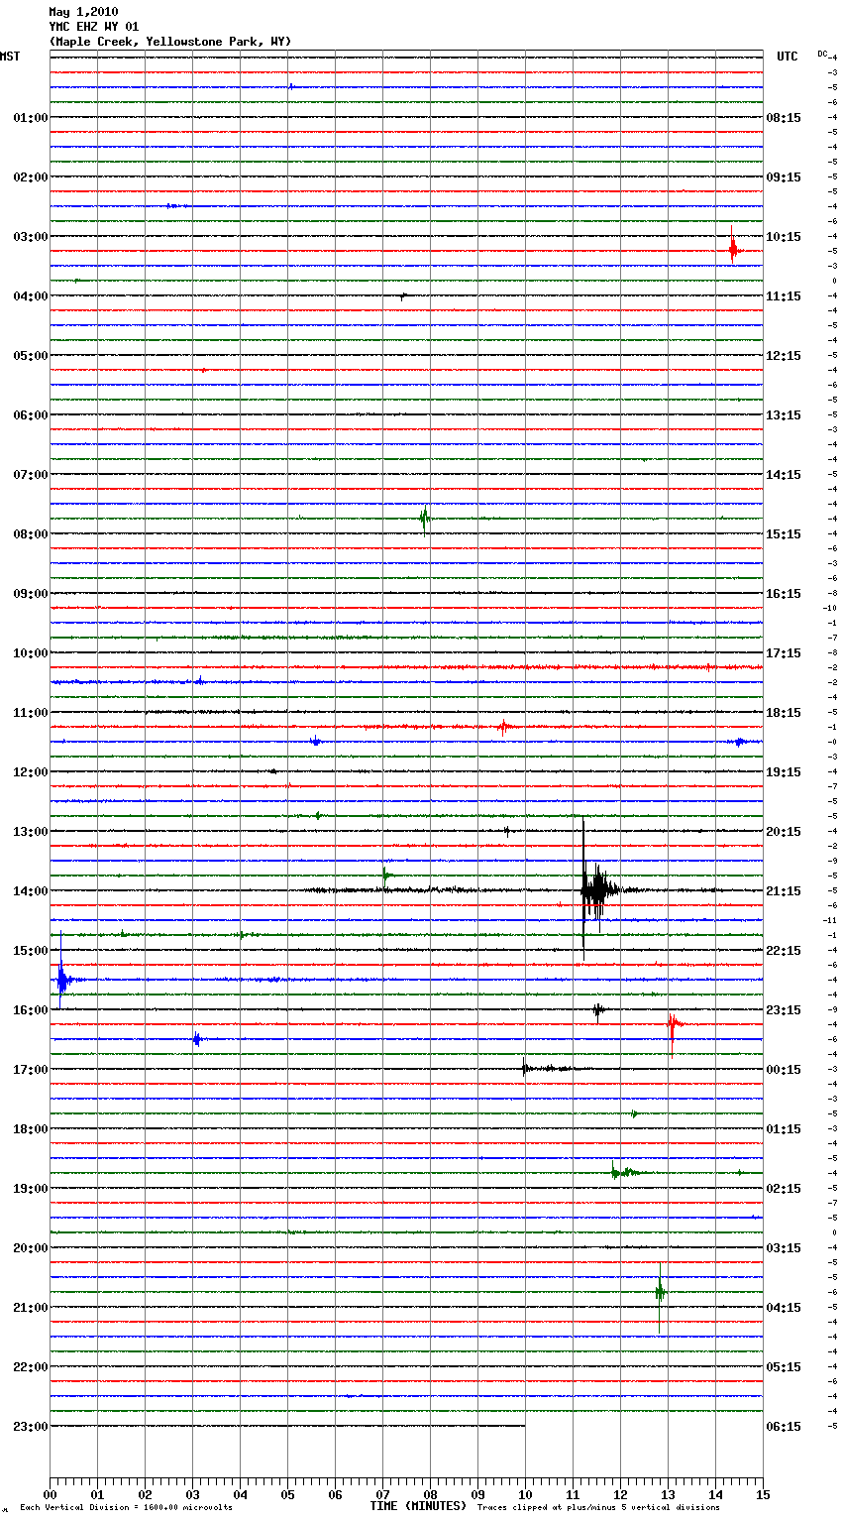
Task: Click the "TIME (MINUTES)" axis title
Action: pos(418,1506)
